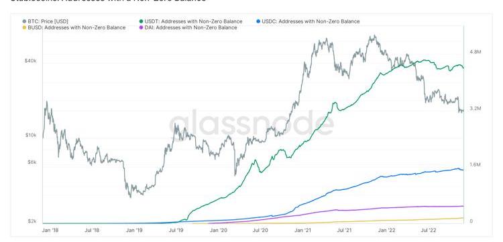This screenshot has width=503, height=242.
Task: Click the grey BTC Price legend dot
Action: click(24, 21)
